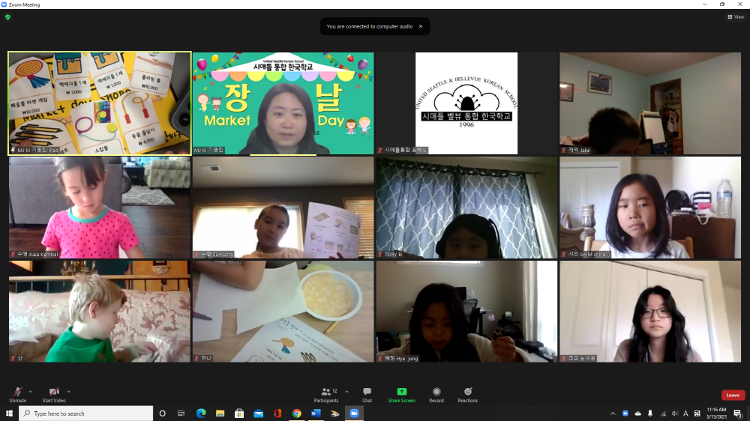
Task: Open the Chat panel
Action: click(367, 394)
